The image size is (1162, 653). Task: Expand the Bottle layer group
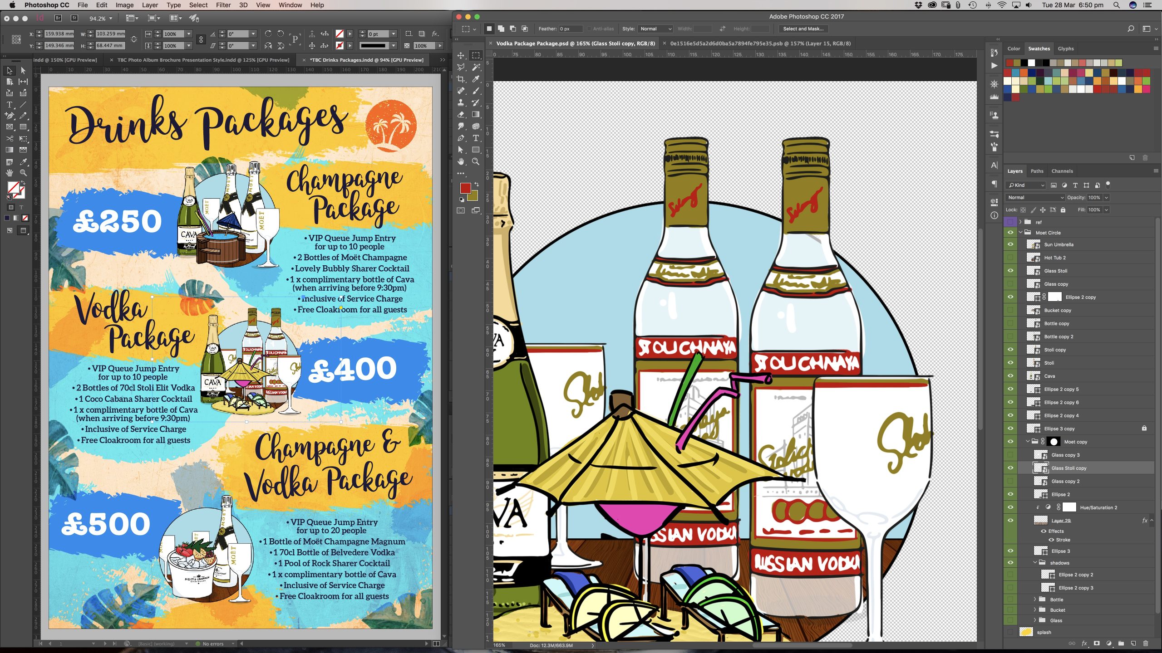(x=1035, y=599)
